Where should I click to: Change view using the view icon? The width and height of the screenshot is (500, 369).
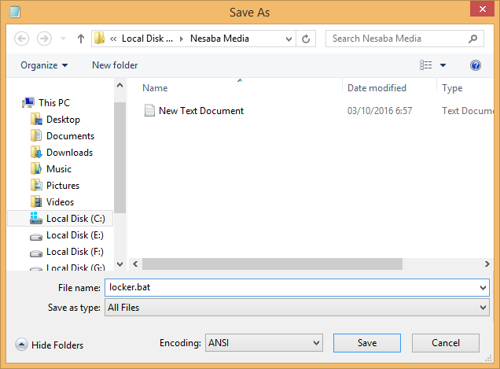click(425, 65)
